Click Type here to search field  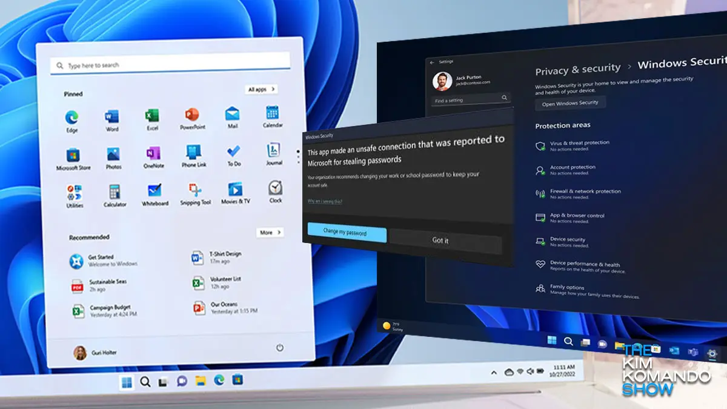click(x=170, y=64)
